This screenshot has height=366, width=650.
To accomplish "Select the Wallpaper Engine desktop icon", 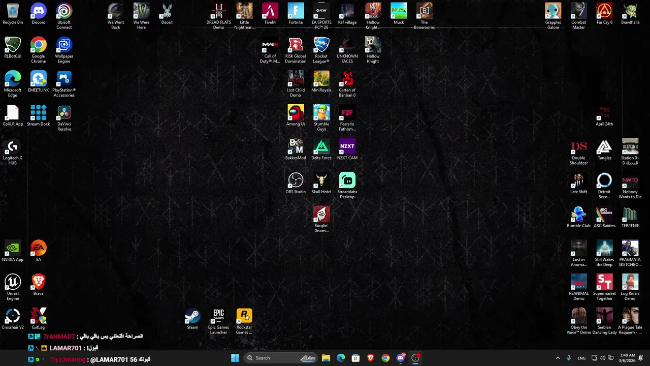I will coord(64,50).
